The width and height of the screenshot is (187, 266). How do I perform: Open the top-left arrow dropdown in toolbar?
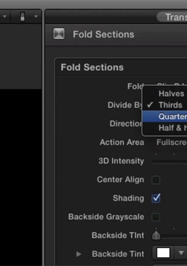click(4, 16)
